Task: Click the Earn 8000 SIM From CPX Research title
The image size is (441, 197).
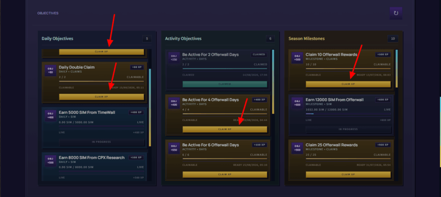Action: click(x=92, y=158)
